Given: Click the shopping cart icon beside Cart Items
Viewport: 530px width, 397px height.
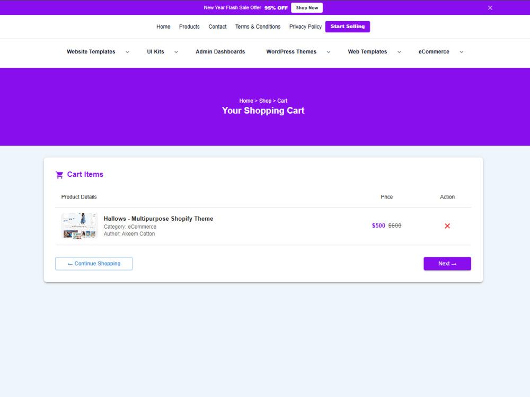Looking at the screenshot, I should click(x=59, y=175).
